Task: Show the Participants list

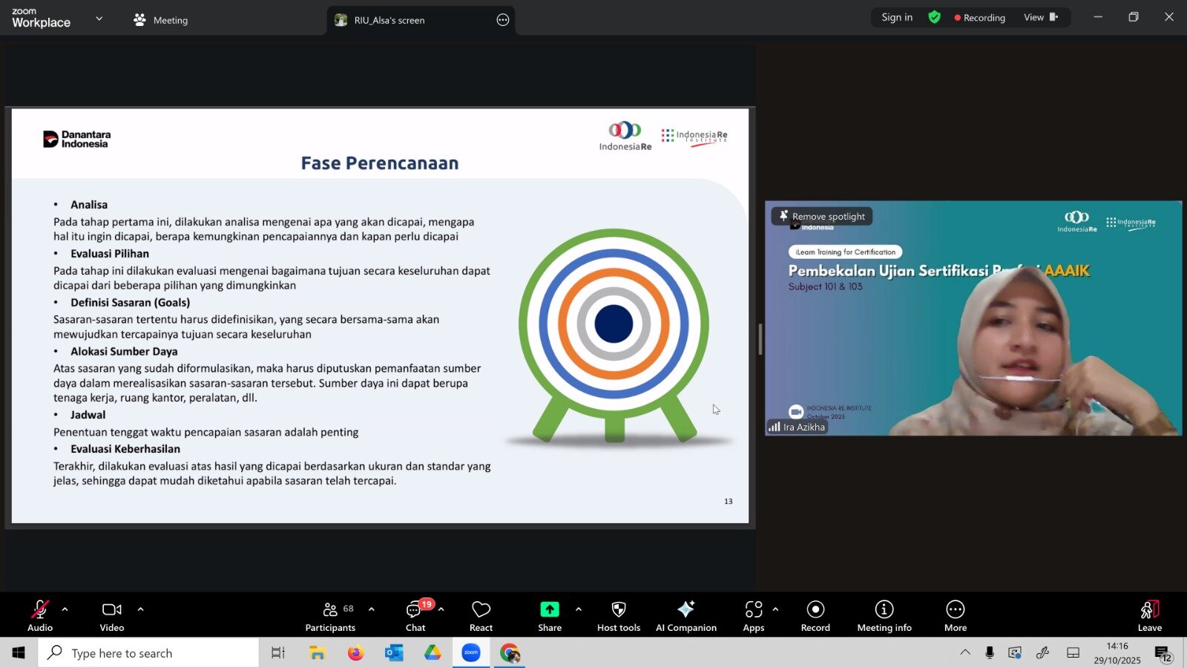Action: (x=330, y=615)
